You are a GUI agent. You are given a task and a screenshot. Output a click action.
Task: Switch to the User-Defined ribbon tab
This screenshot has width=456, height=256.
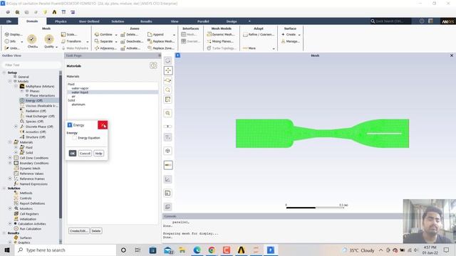(89, 21)
